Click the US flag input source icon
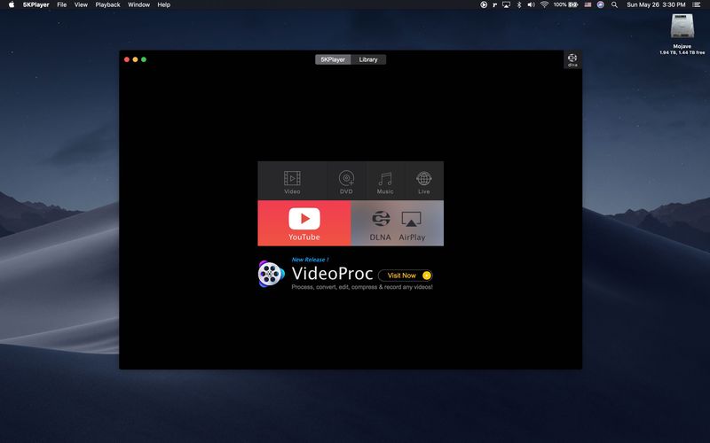This screenshot has height=443, width=710. coord(588,4)
